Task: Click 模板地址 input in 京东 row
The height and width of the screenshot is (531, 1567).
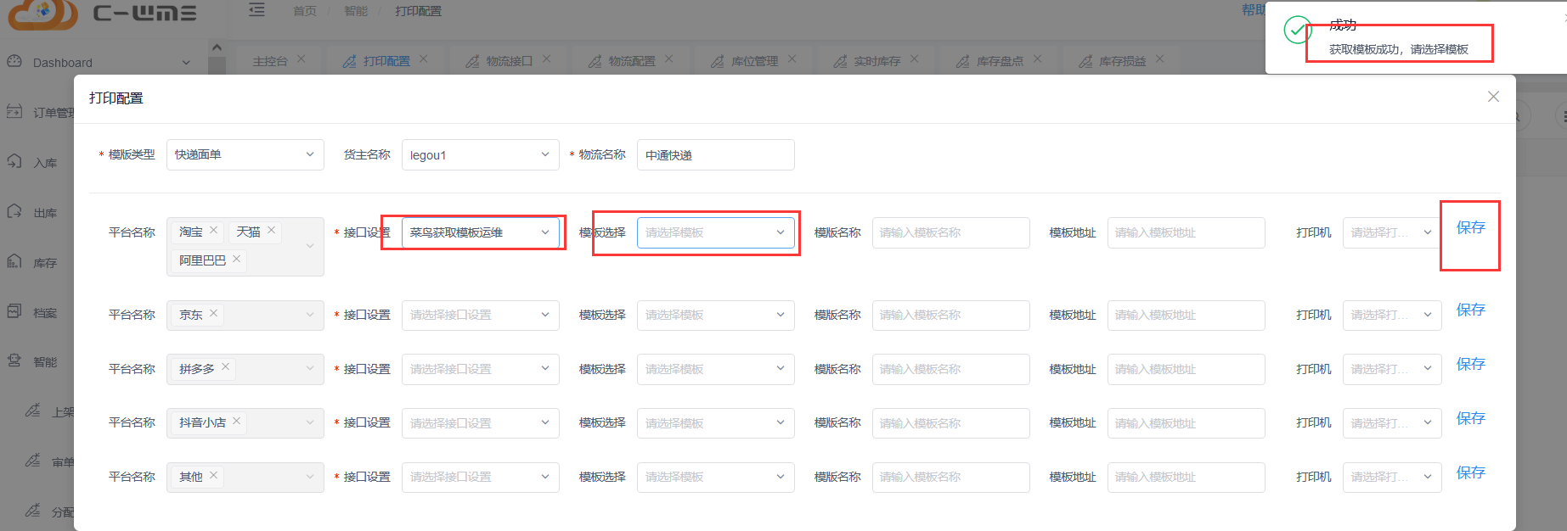Action: (x=1187, y=315)
